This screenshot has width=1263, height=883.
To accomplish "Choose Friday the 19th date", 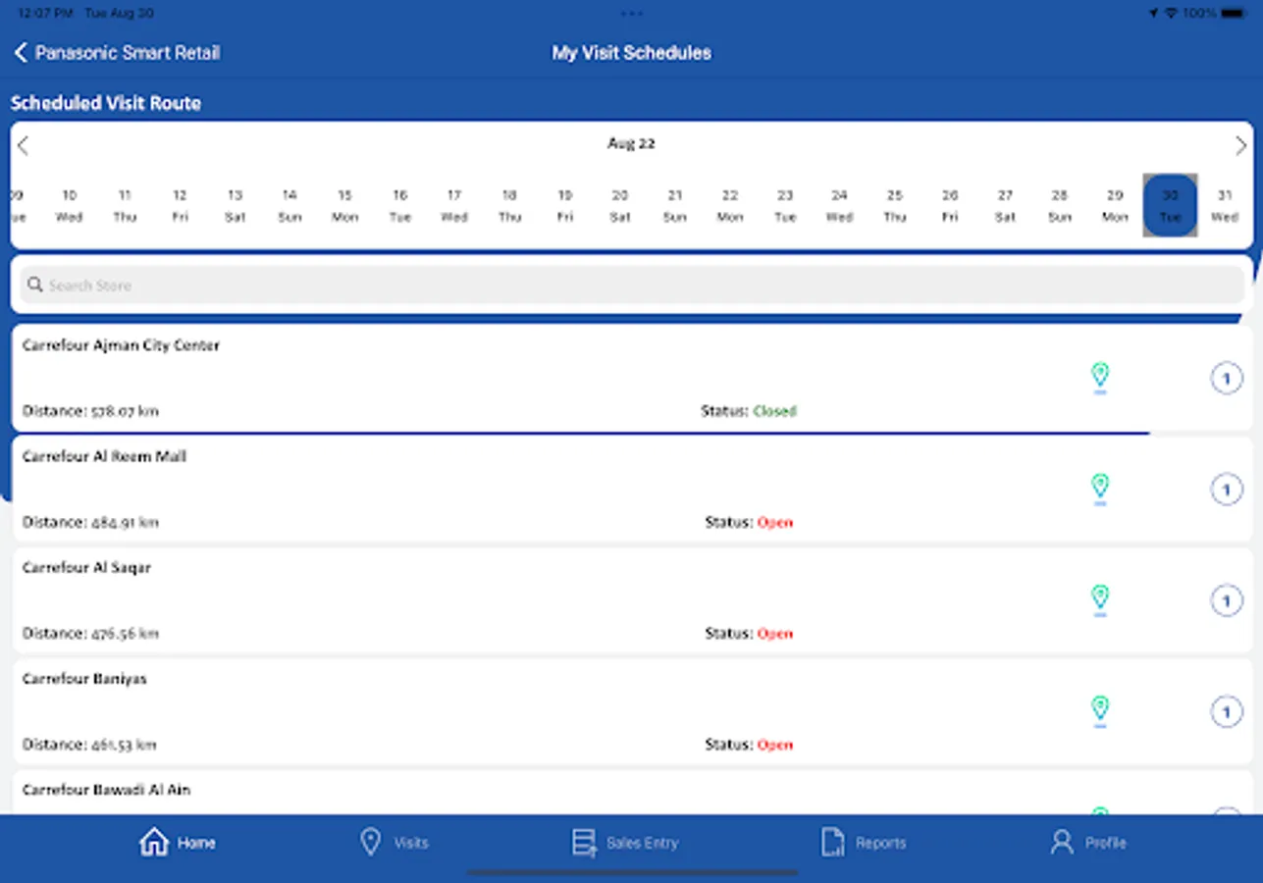I will [564, 206].
